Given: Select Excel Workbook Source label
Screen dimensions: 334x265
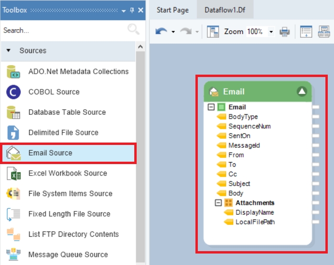Looking at the screenshot, I should [x=68, y=173].
